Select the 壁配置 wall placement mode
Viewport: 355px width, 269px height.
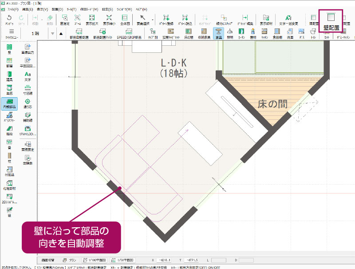331,21
